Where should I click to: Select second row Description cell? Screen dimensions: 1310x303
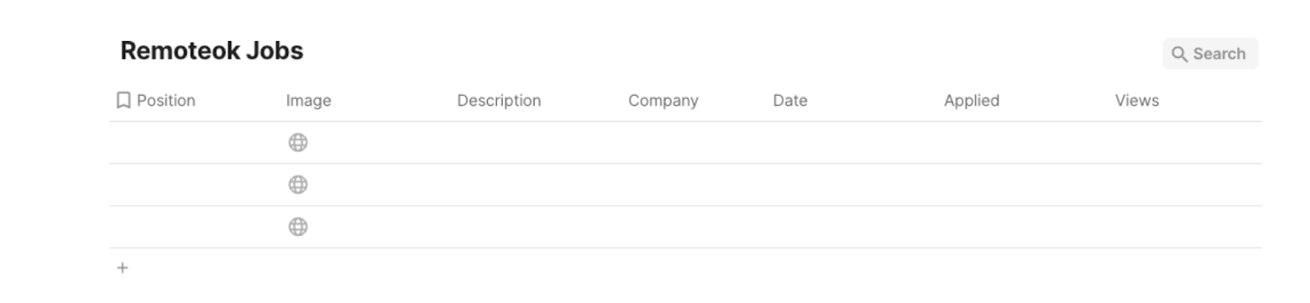[536, 184]
